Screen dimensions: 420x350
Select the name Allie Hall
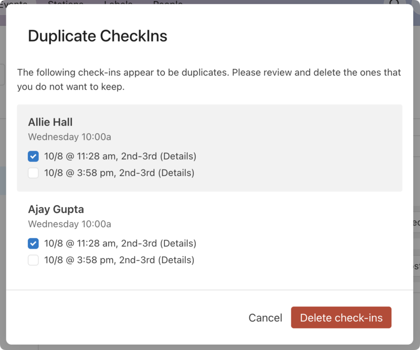pos(50,122)
